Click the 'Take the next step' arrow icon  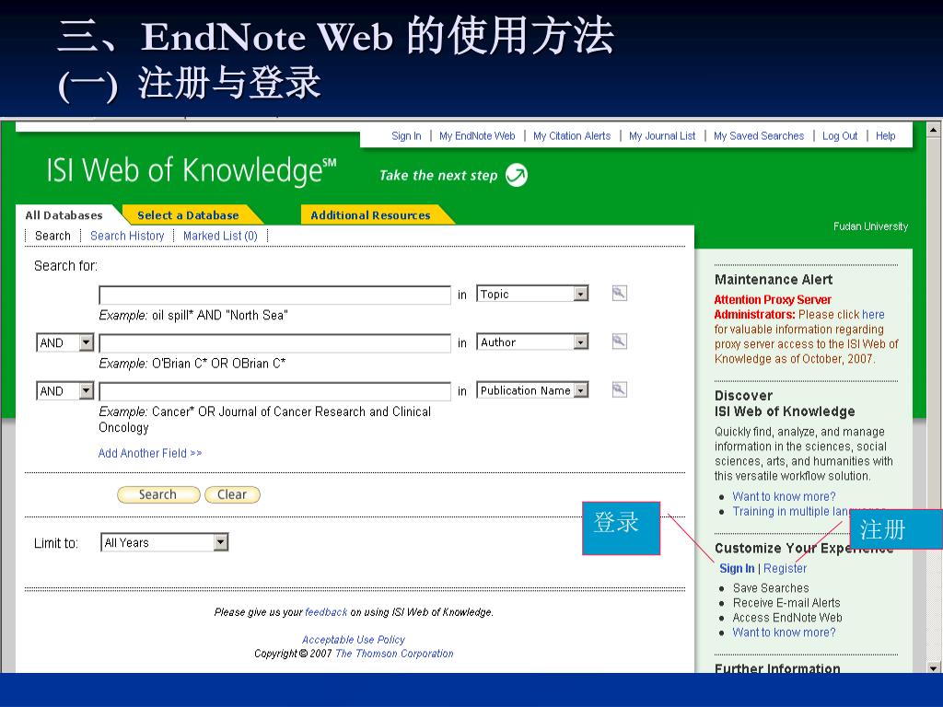517,175
